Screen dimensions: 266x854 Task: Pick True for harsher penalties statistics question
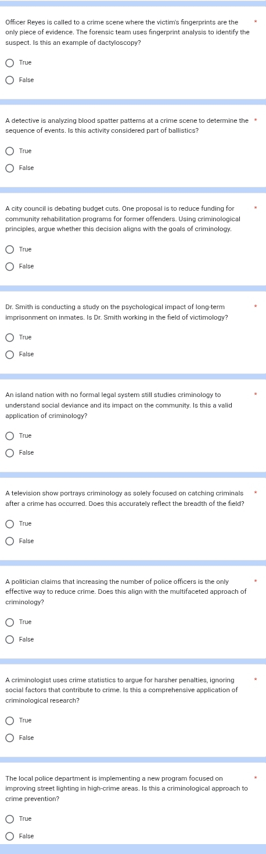(9, 720)
